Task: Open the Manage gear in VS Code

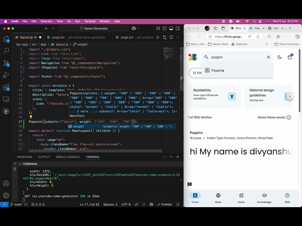Action: click(x=6, y=195)
